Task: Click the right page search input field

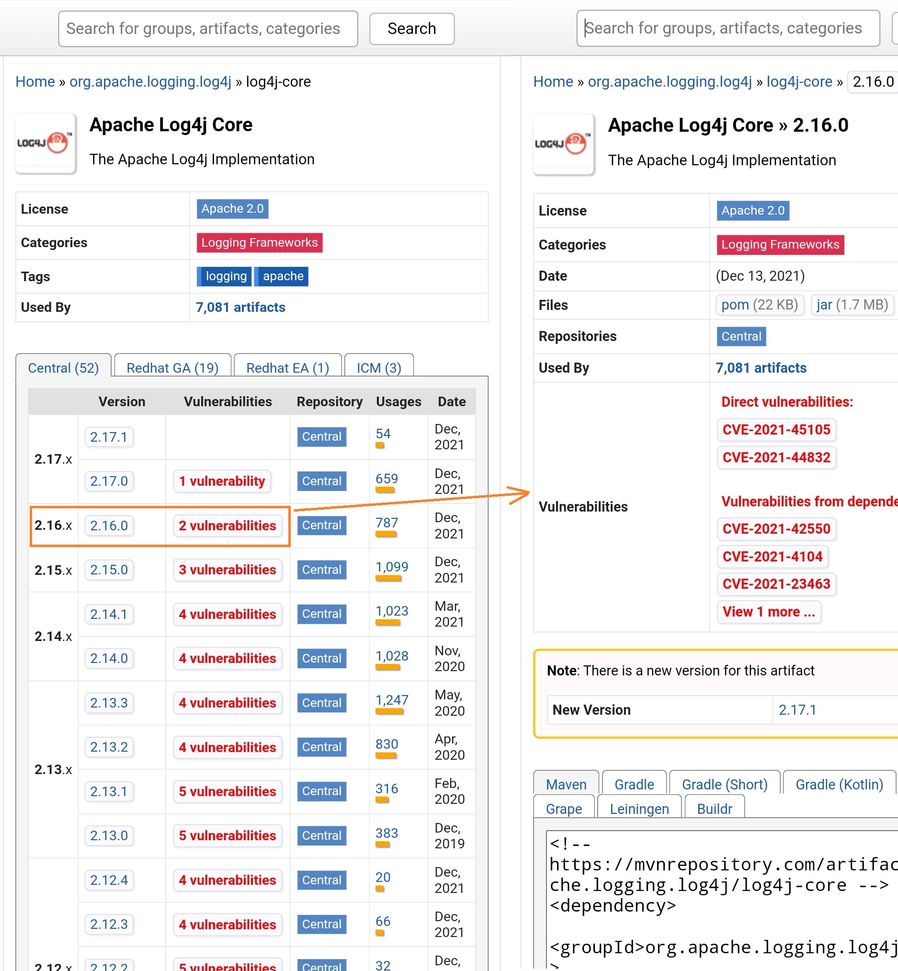Action: (728, 28)
